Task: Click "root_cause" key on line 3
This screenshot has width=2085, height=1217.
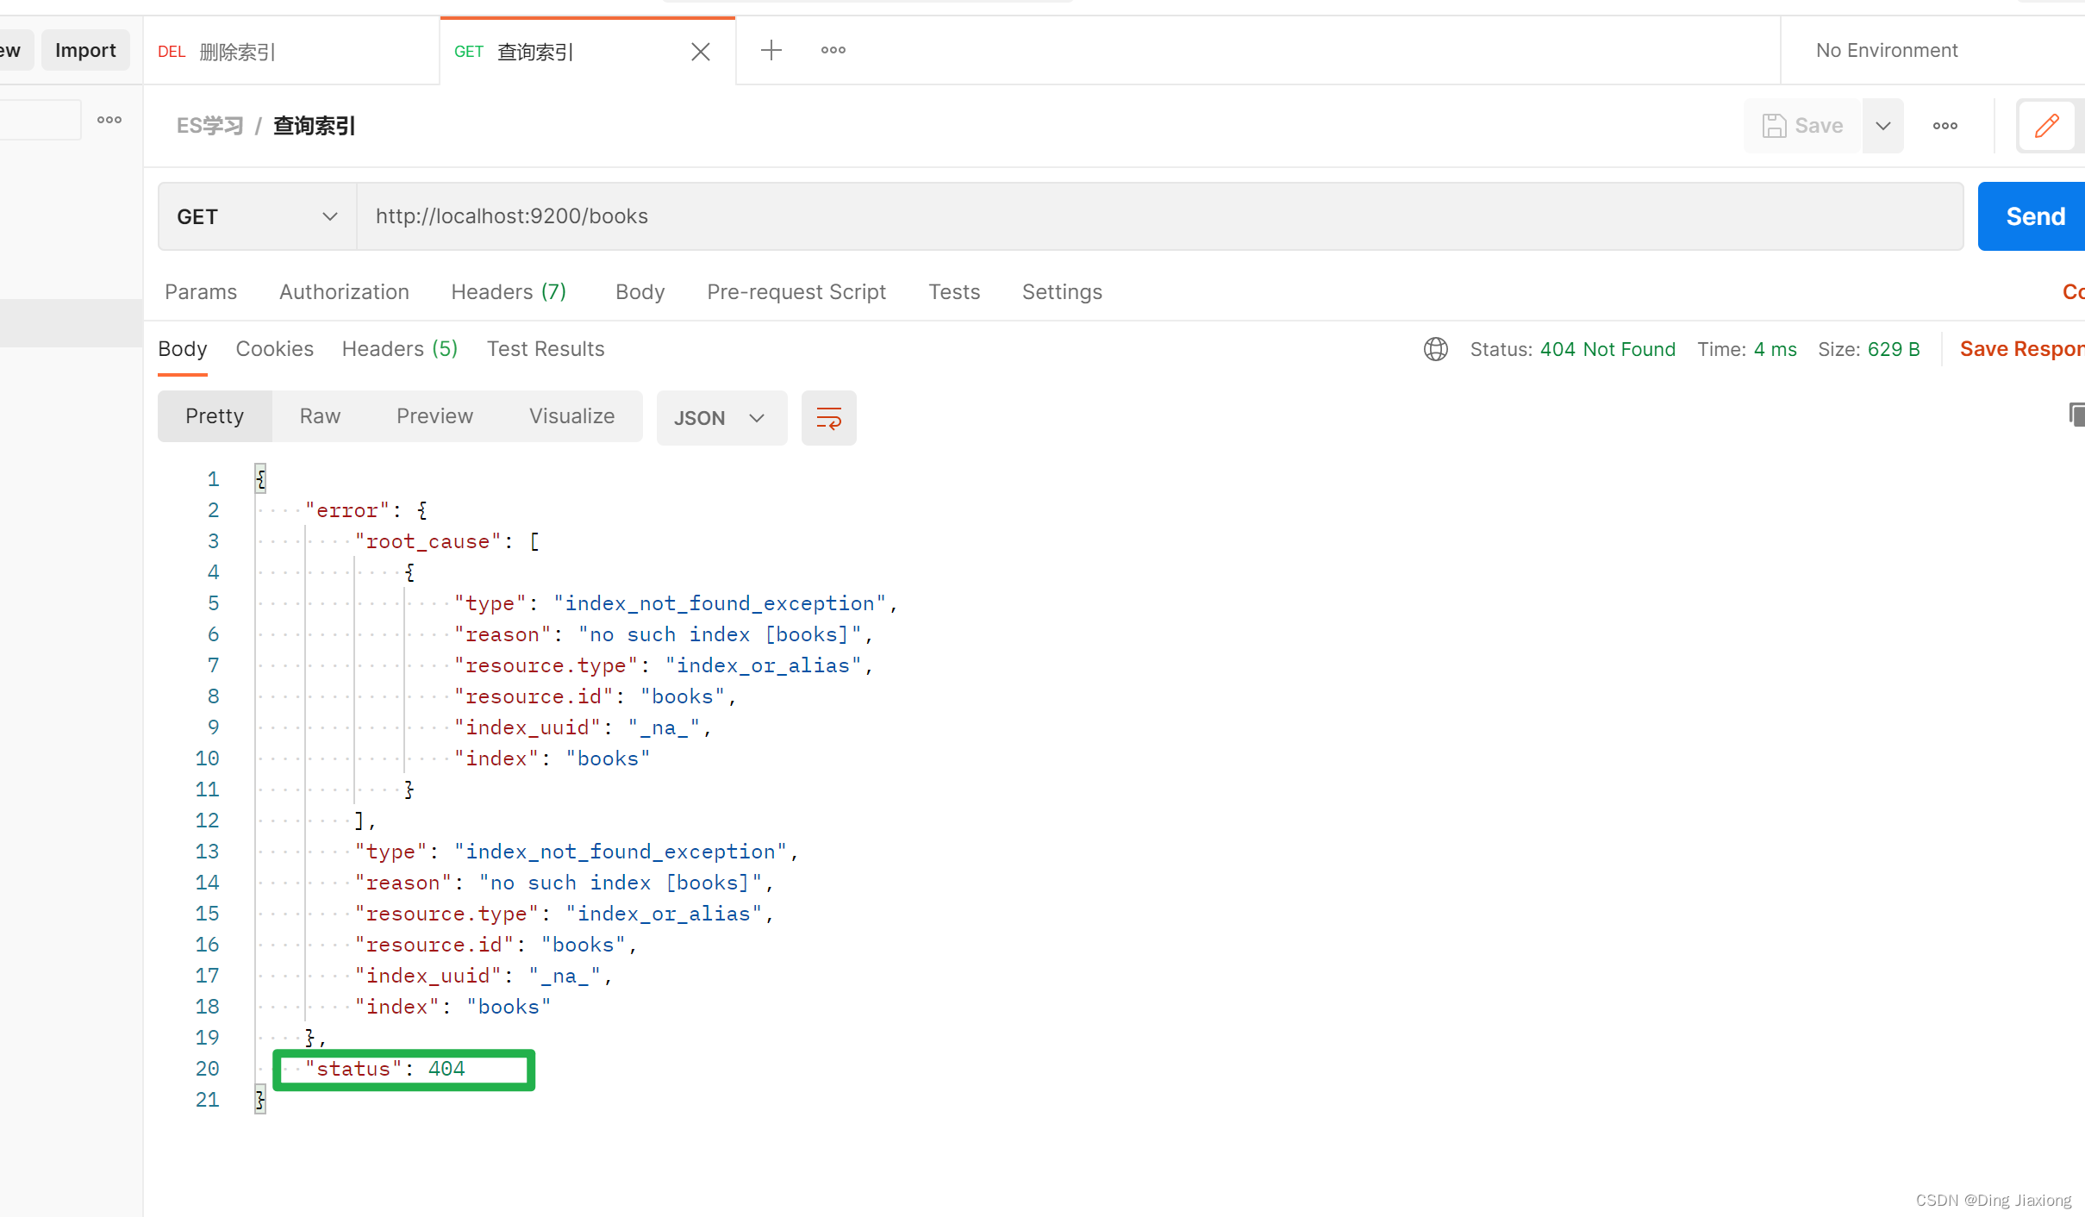Action: 428,541
